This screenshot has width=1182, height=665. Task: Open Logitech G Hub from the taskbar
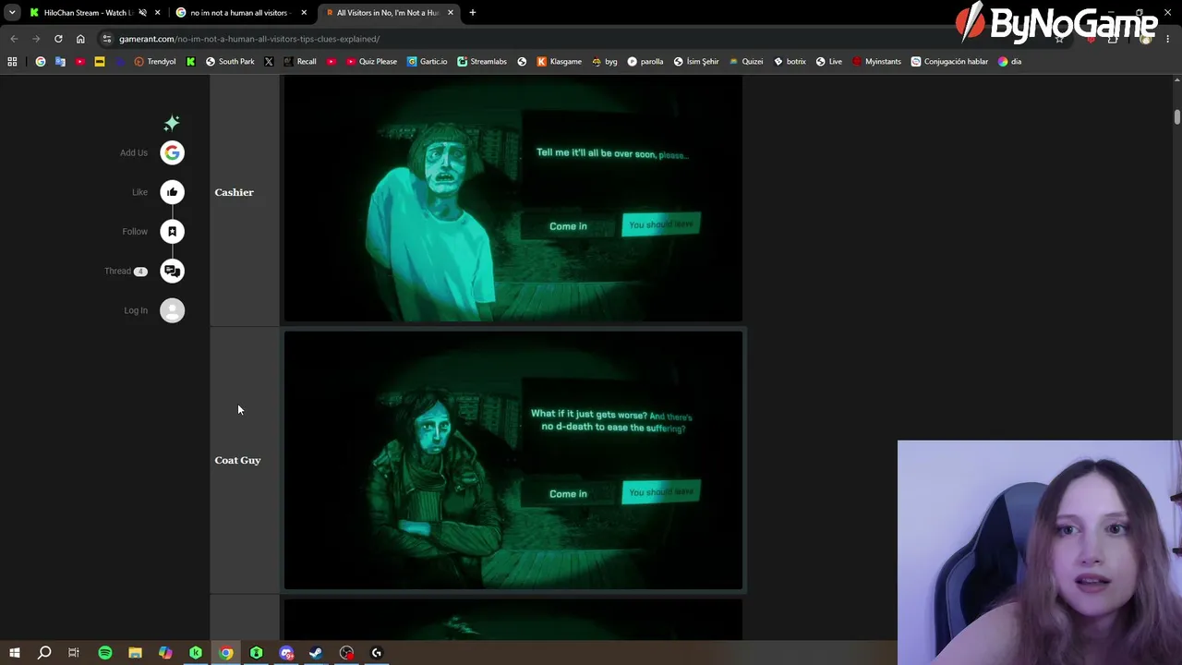point(377,653)
